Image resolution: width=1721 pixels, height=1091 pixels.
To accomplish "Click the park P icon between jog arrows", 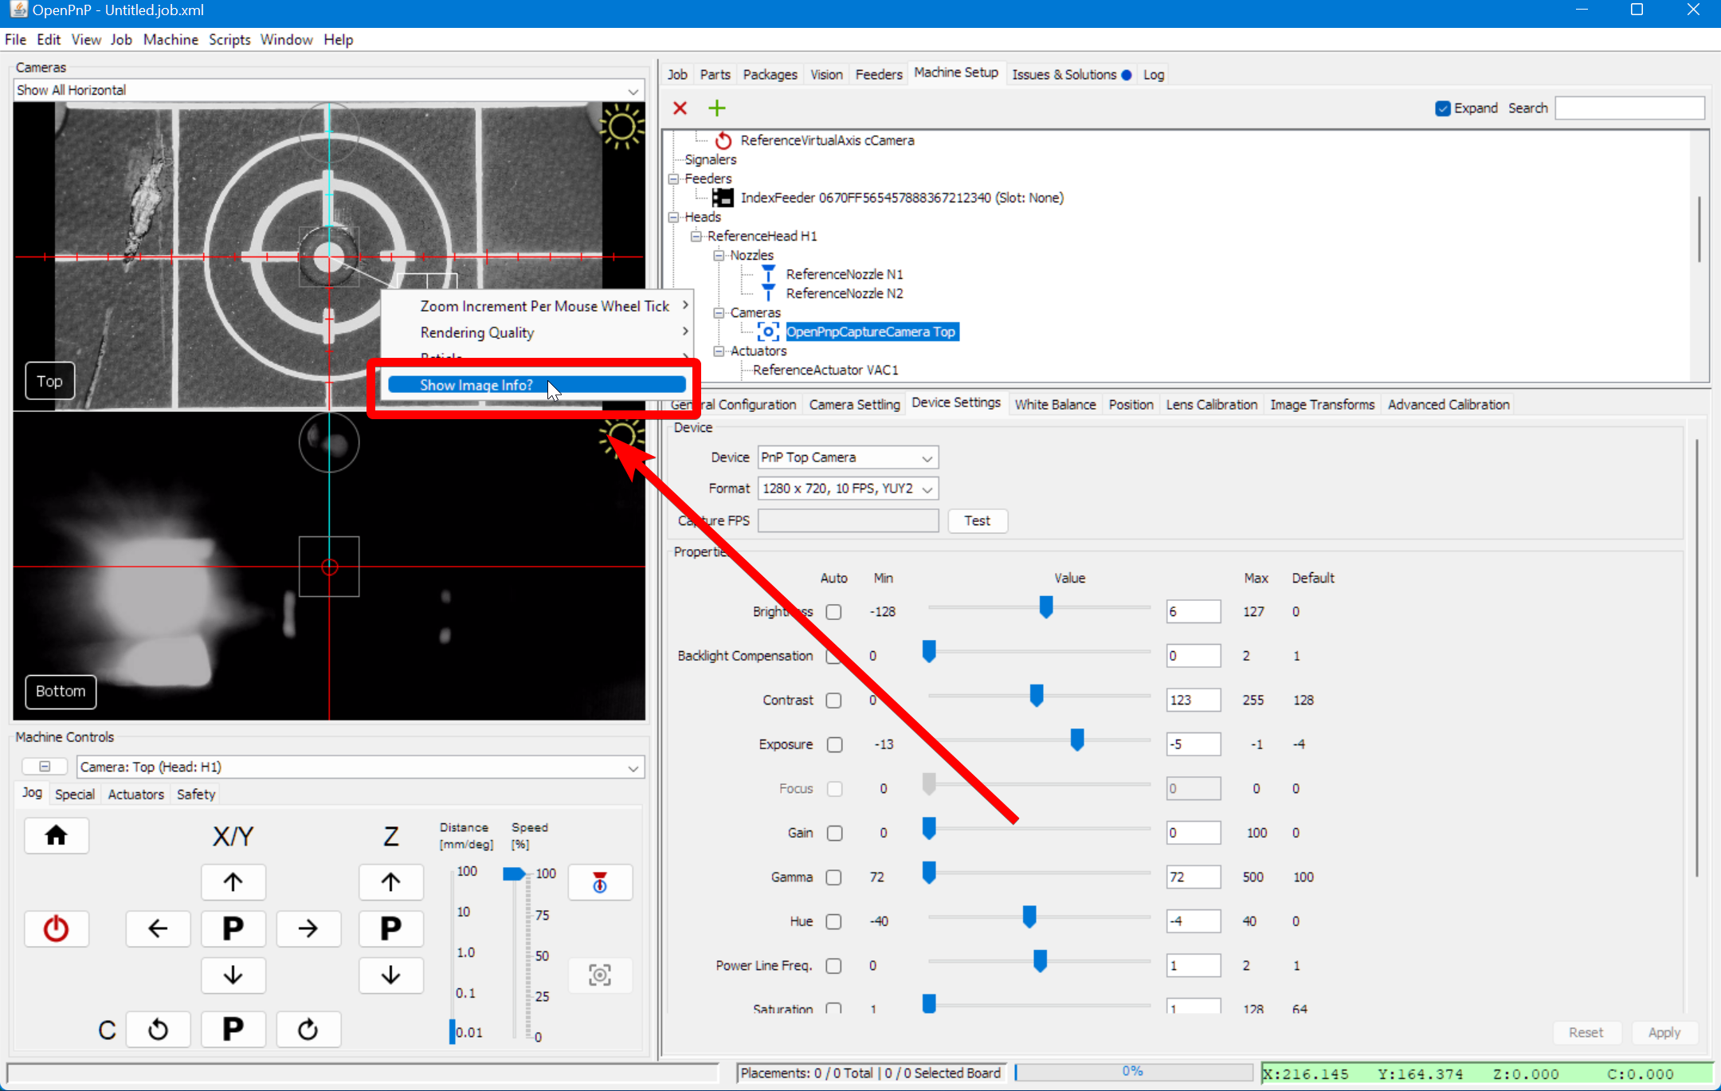I will (233, 928).
